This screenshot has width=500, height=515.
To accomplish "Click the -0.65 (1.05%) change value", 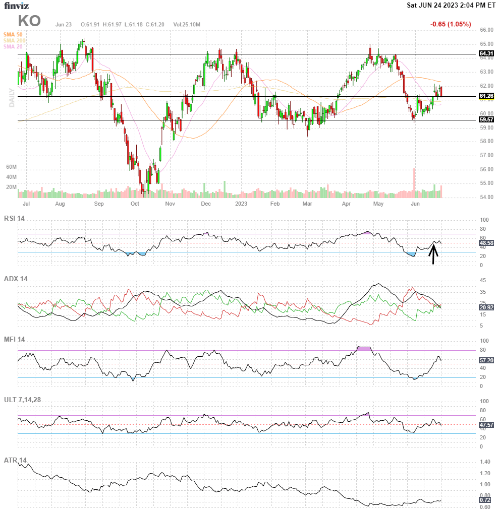I will [451, 24].
